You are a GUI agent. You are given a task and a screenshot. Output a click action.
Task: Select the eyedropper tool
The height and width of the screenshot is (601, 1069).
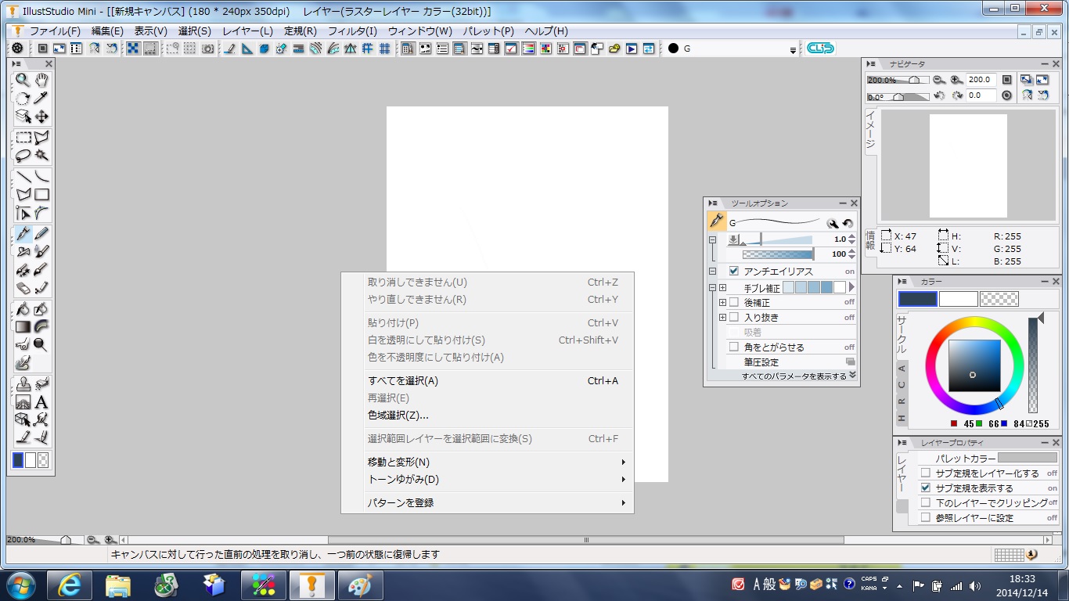click(x=41, y=98)
